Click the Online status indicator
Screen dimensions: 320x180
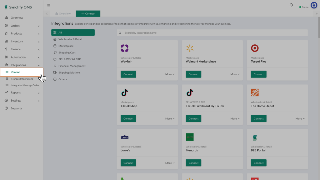click(304, 7)
